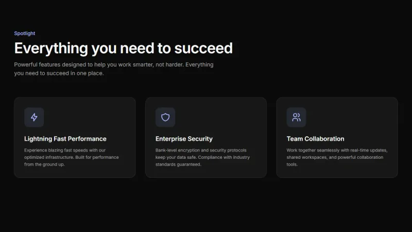Click the word 'succeed' in the heading
Screen dimensions: 412x232
pyautogui.click(x=203, y=48)
